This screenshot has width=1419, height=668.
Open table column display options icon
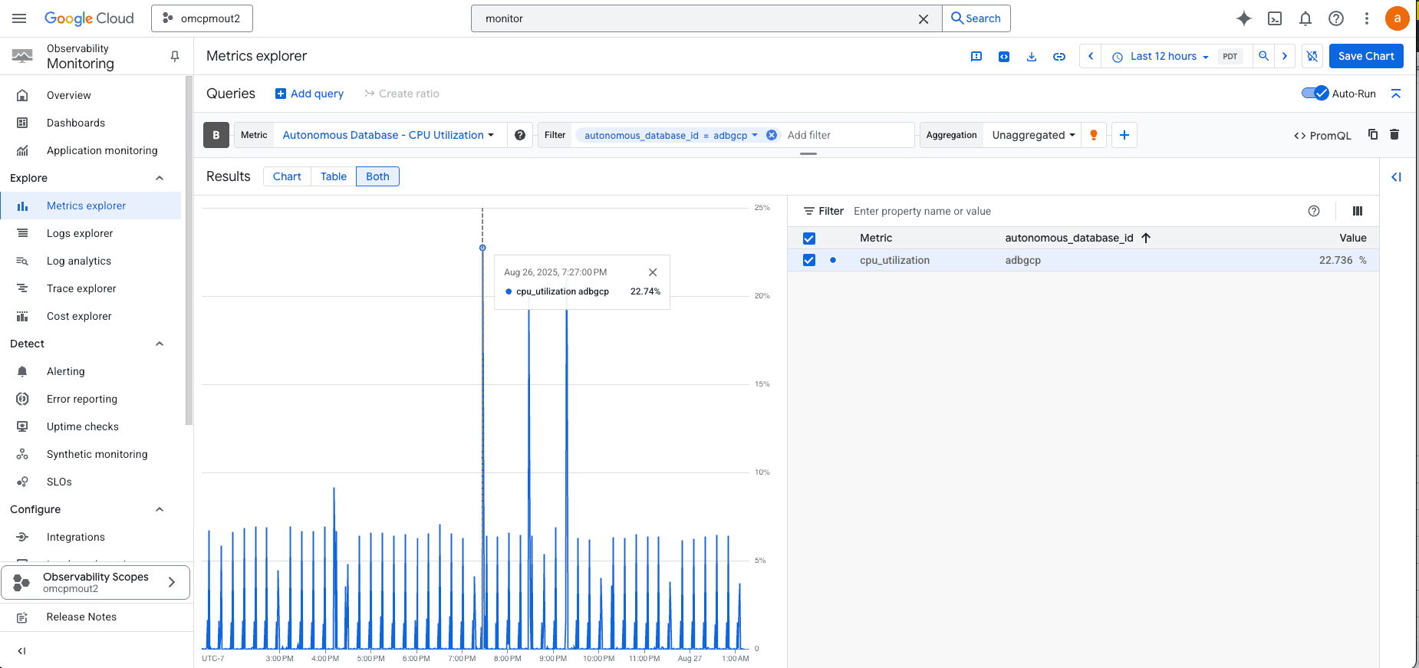tap(1358, 211)
